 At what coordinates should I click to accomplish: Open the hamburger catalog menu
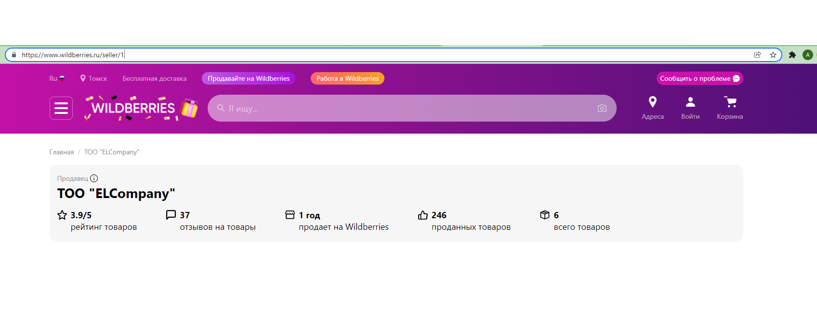coord(61,108)
